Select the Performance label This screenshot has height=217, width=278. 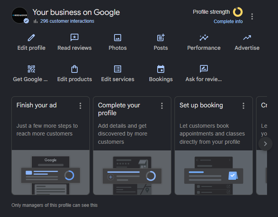coord(204,48)
